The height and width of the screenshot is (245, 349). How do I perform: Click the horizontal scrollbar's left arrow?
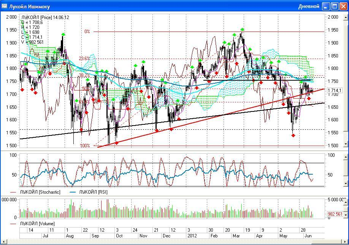click(3, 242)
